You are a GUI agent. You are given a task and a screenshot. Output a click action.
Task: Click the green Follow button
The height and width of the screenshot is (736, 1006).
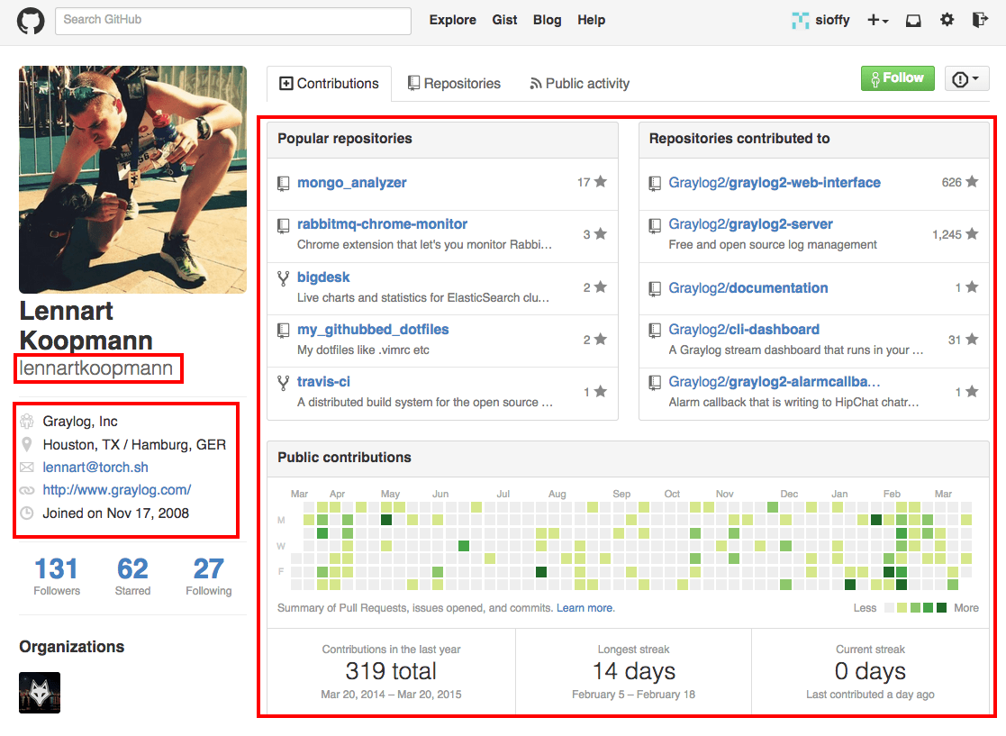click(897, 78)
